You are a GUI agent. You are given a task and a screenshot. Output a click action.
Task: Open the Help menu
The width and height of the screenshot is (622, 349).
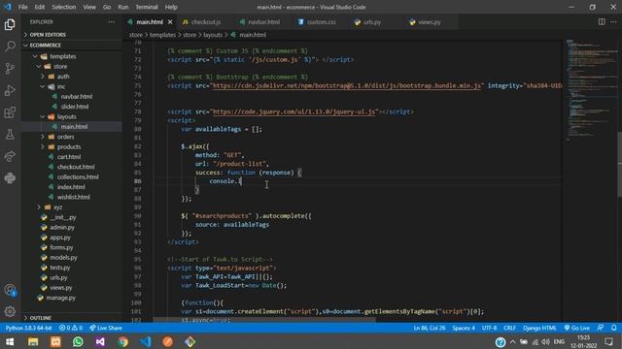coord(171,7)
